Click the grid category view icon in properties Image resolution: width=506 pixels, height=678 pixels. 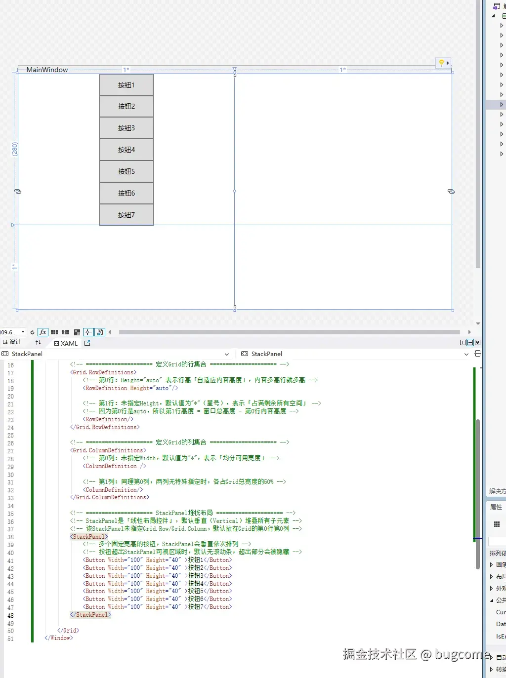(497, 524)
